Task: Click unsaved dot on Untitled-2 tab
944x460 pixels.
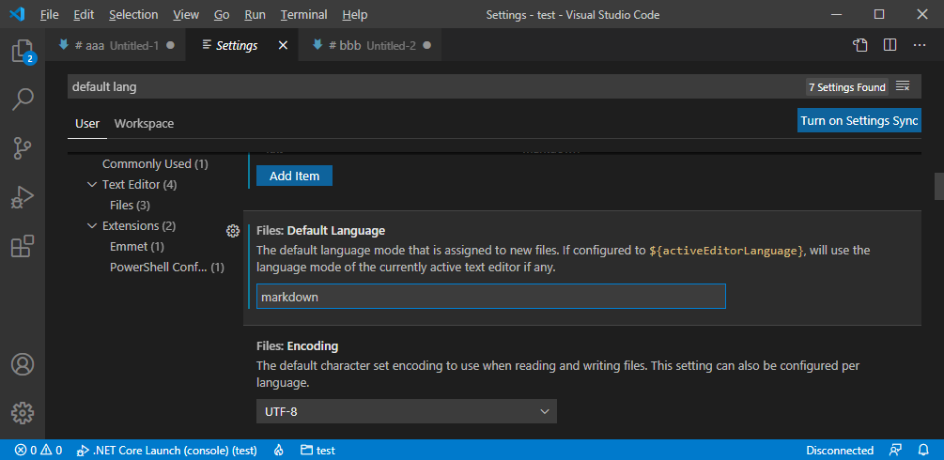Action: click(x=426, y=45)
